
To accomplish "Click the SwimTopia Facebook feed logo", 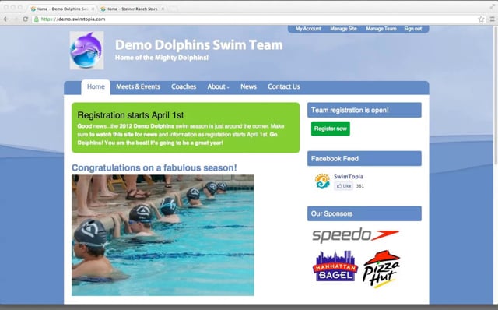I will coord(322,181).
